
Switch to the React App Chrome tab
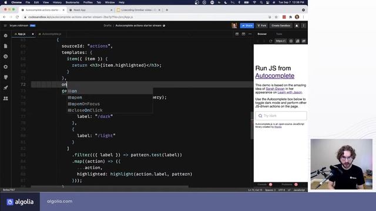click(90, 10)
